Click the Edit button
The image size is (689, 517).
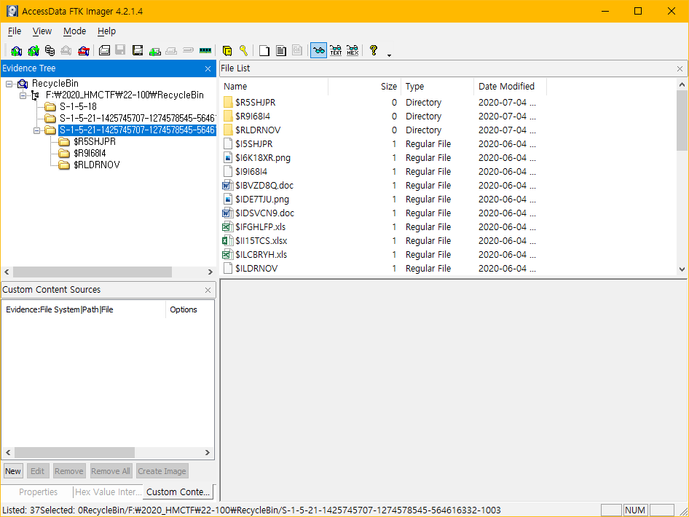tap(37, 471)
